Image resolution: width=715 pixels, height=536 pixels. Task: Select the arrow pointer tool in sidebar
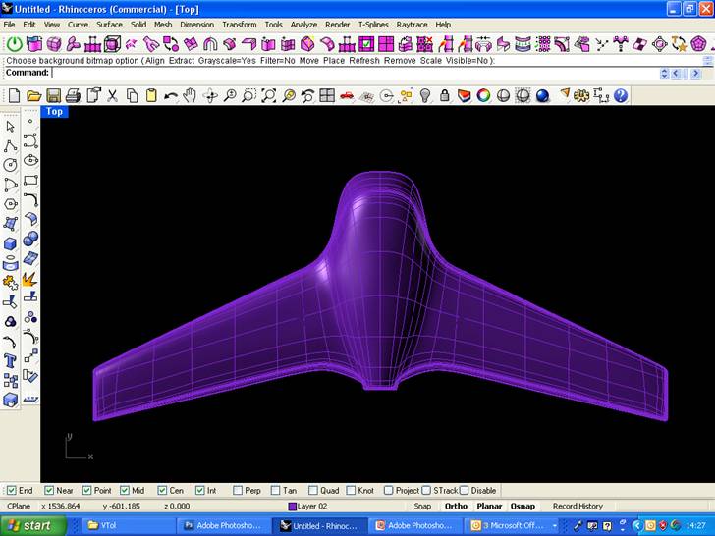11,127
